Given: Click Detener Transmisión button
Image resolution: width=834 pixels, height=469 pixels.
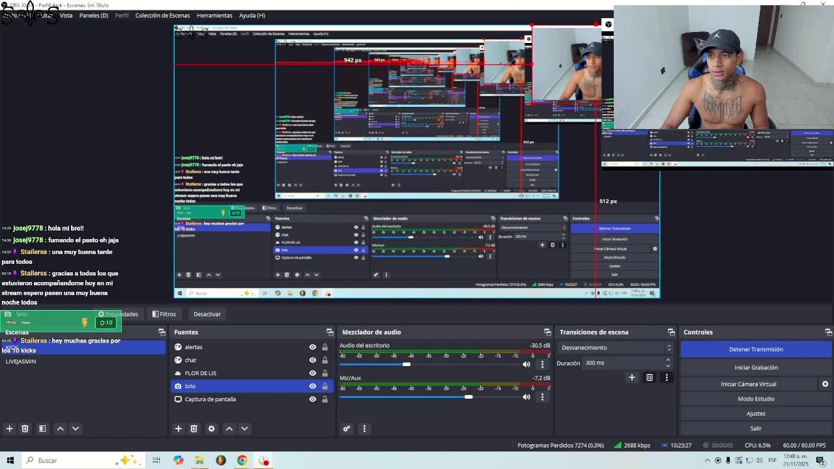Looking at the screenshot, I should coord(756,349).
